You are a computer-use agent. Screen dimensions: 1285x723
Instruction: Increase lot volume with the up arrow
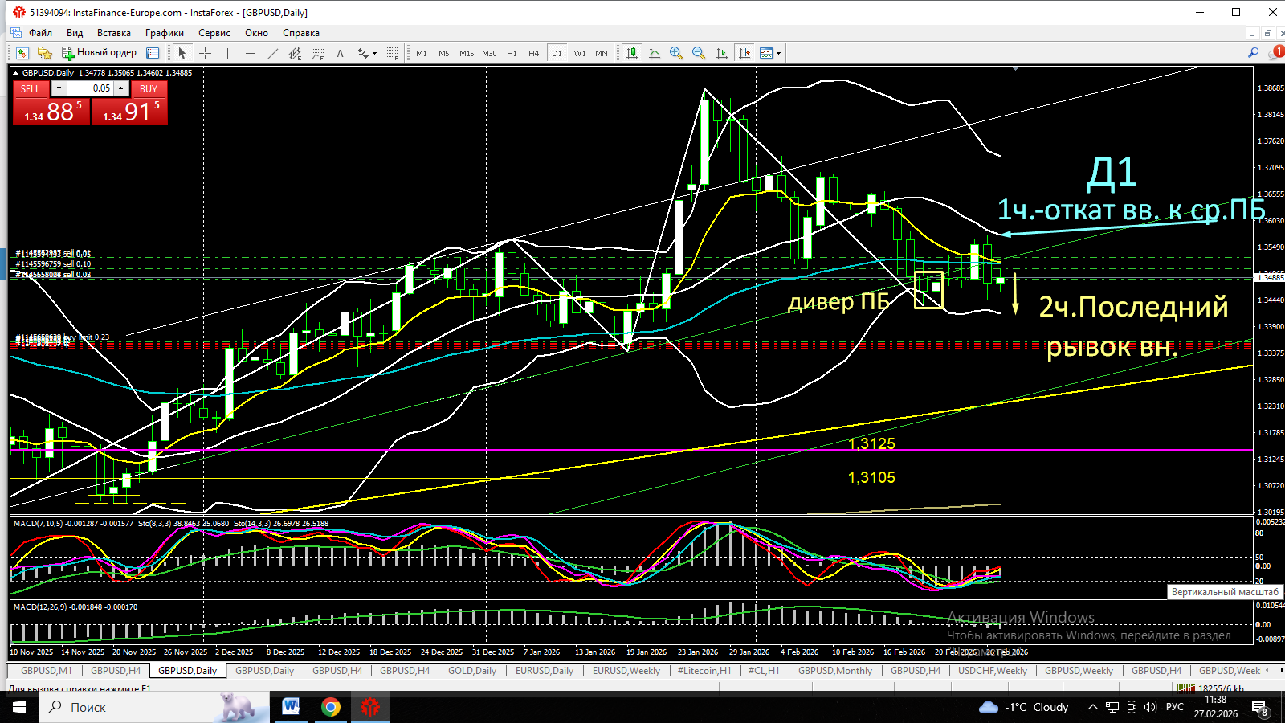121,88
